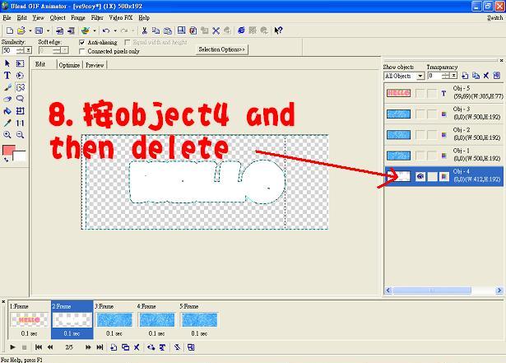Image resolution: width=506 pixels, height=363 pixels.
Task: Select the Text tool in the toolbox
Action: [7, 75]
